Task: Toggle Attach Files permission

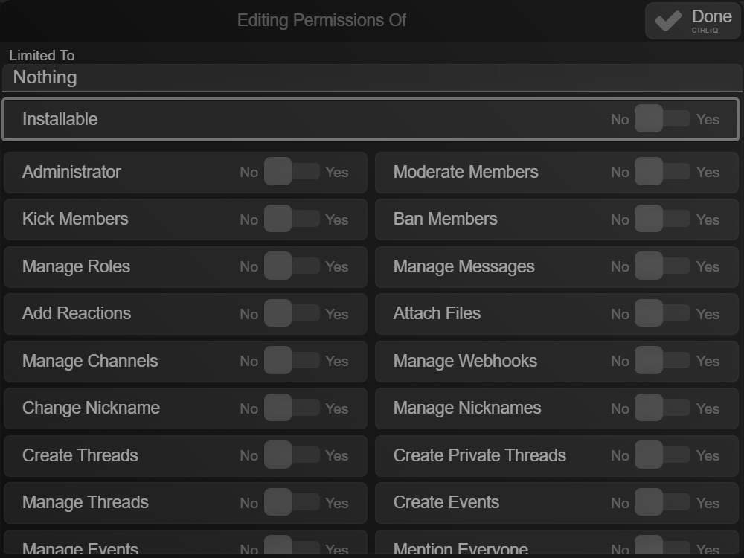Action: point(662,314)
